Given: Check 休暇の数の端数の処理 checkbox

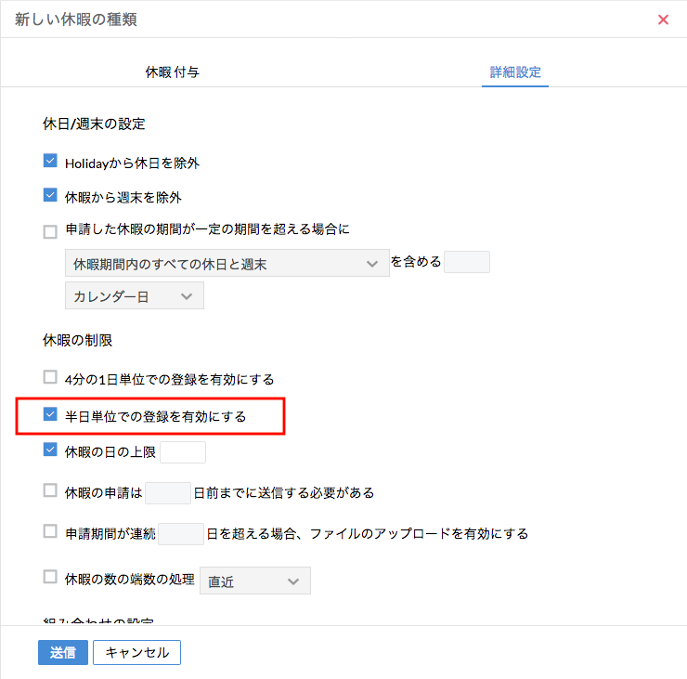Looking at the screenshot, I should tap(50, 577).
